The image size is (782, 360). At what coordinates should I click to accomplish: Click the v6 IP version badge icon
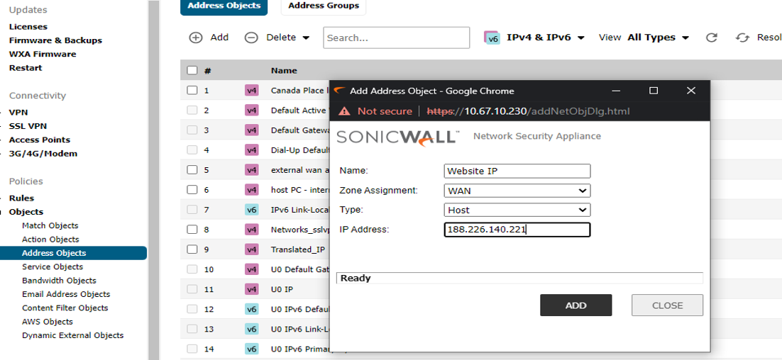click(x=492, y=38)
